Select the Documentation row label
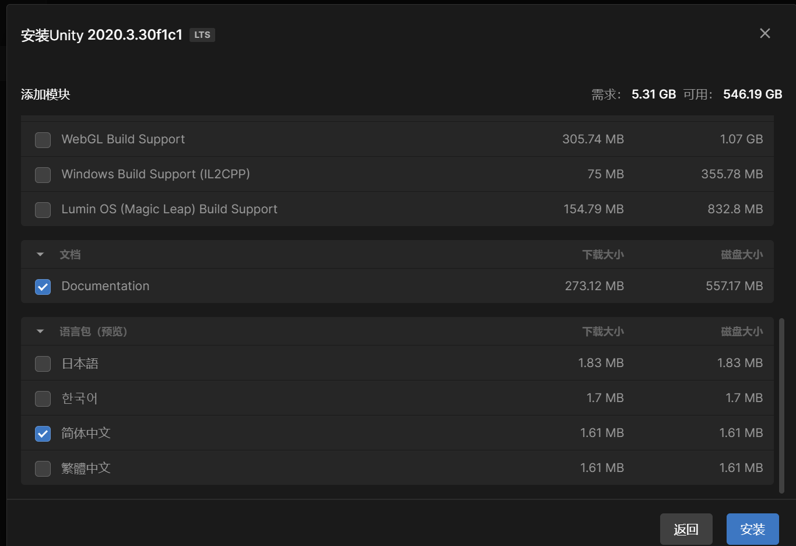 pyautogui.click(x=106, y=286)
